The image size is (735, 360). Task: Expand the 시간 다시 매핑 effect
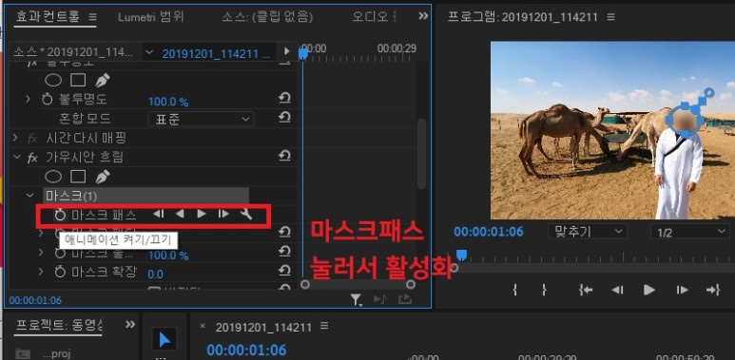(15, 138)
